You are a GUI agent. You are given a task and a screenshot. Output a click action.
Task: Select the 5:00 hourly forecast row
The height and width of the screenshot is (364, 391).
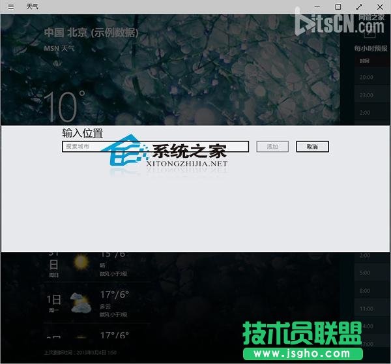tap(372, 273)
